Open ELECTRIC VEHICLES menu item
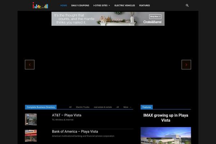Image resolution: width=216 pixels, height=144 pixels. (125, 5)
